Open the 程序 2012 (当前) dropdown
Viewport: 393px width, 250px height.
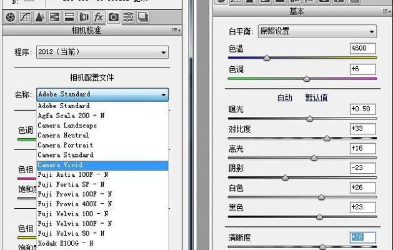click(x=102, y=52)
